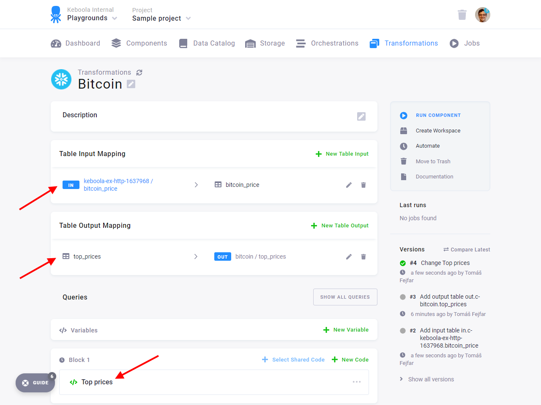Click Show All Queries button
This screenshot has width=541, height=405.
pyautogui.click(x=345, y=297)
